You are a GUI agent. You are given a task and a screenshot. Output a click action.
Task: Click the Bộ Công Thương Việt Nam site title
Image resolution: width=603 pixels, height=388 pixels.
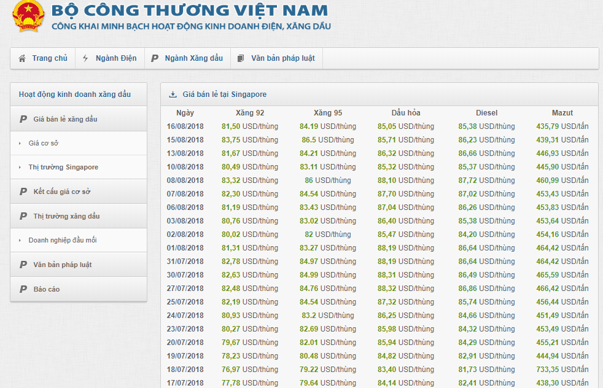pos(190,10)
